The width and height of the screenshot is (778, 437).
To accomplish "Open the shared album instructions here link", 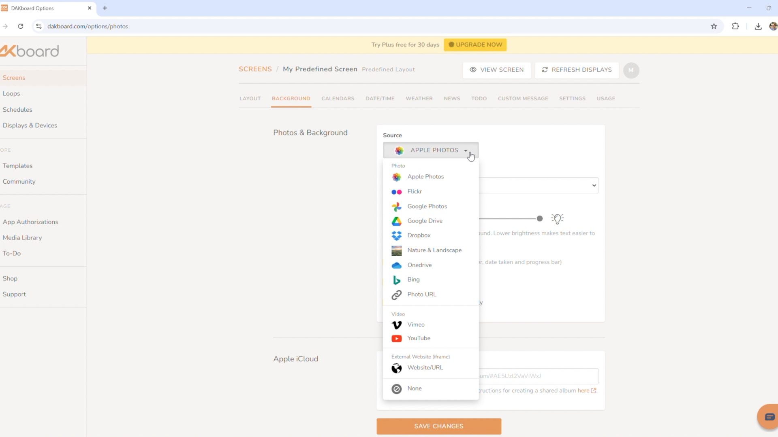I will [x=583, y=390].
